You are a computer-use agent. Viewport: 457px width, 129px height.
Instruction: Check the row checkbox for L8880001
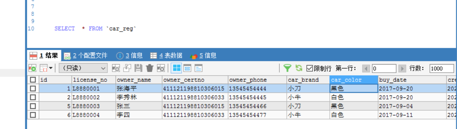pyautogui.click(x=33, y=89)
